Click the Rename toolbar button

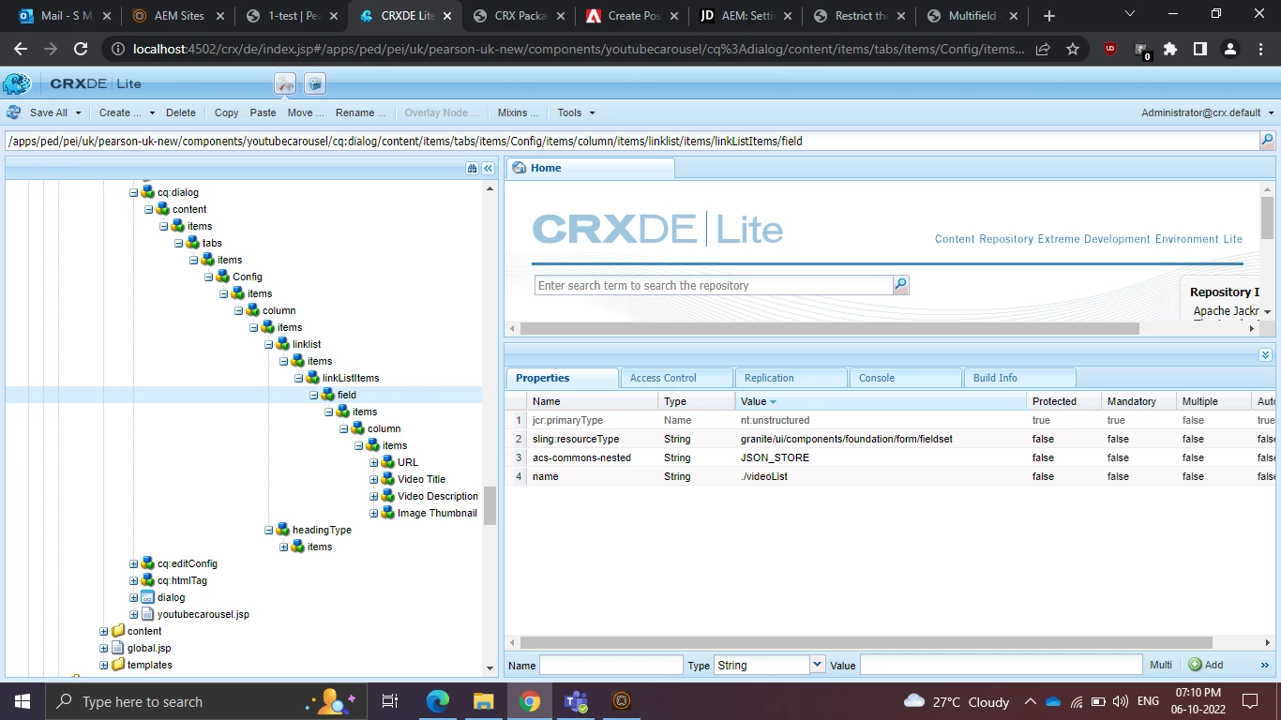(361, 112)
